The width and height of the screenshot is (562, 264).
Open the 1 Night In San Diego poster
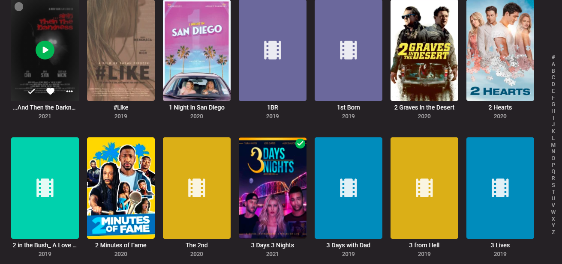(x=197, y=50)
